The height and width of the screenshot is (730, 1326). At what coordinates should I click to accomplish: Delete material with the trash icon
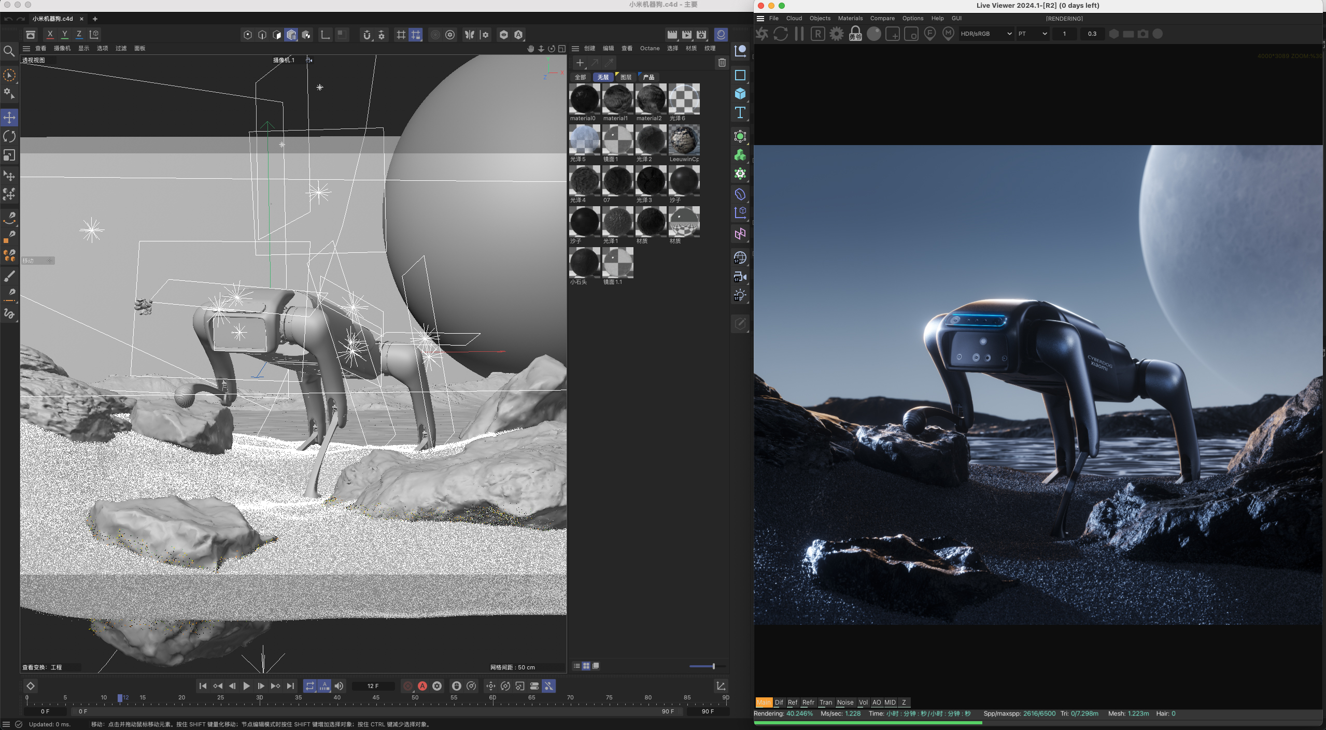click(722, 63)
